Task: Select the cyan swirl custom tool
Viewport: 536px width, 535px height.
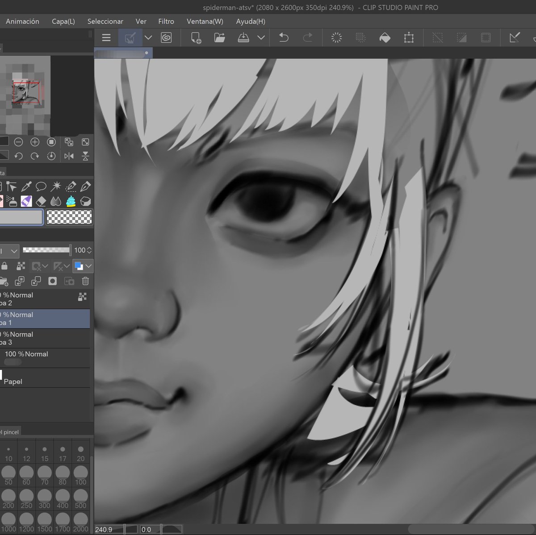Action: (71, 201)
